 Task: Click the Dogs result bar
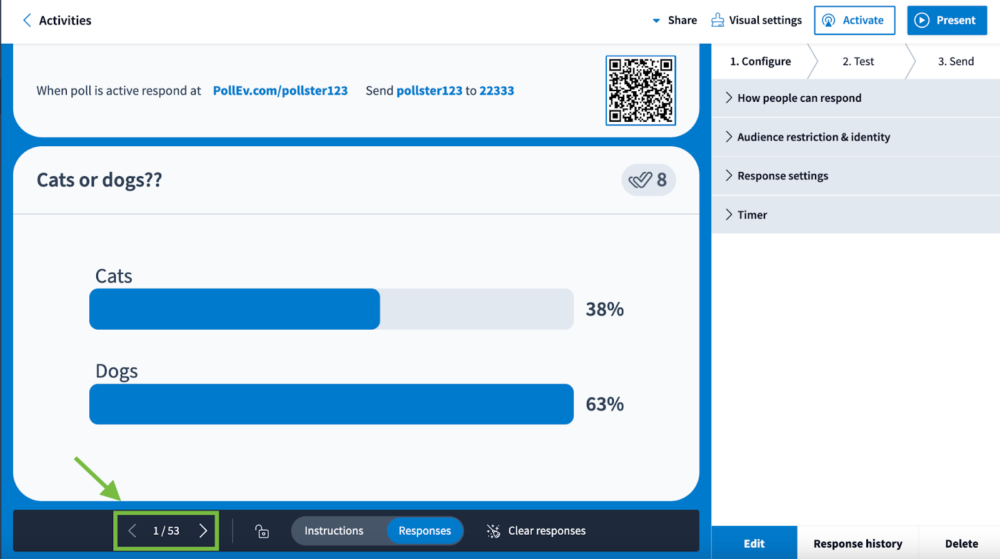click(331, 404)
